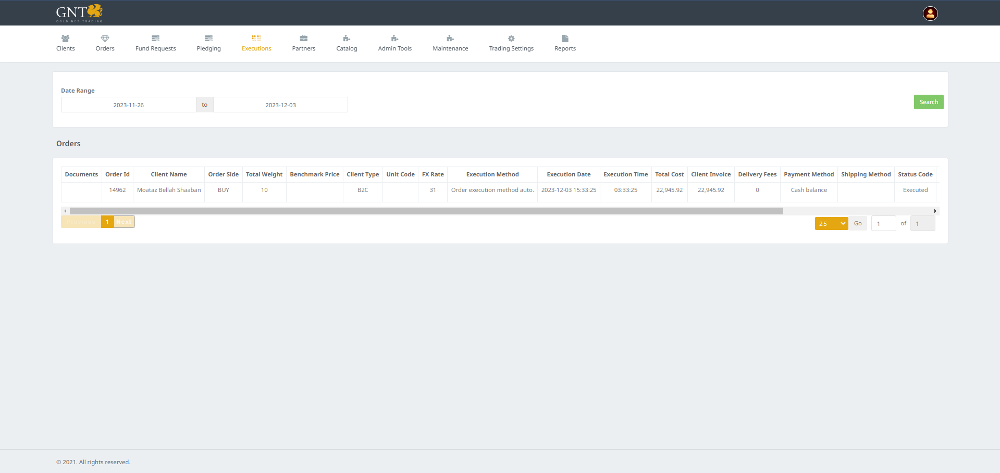The width and height of the screenshot is (1000, 473).
Task: Open the Clients section icon
Action: point(65,39)
